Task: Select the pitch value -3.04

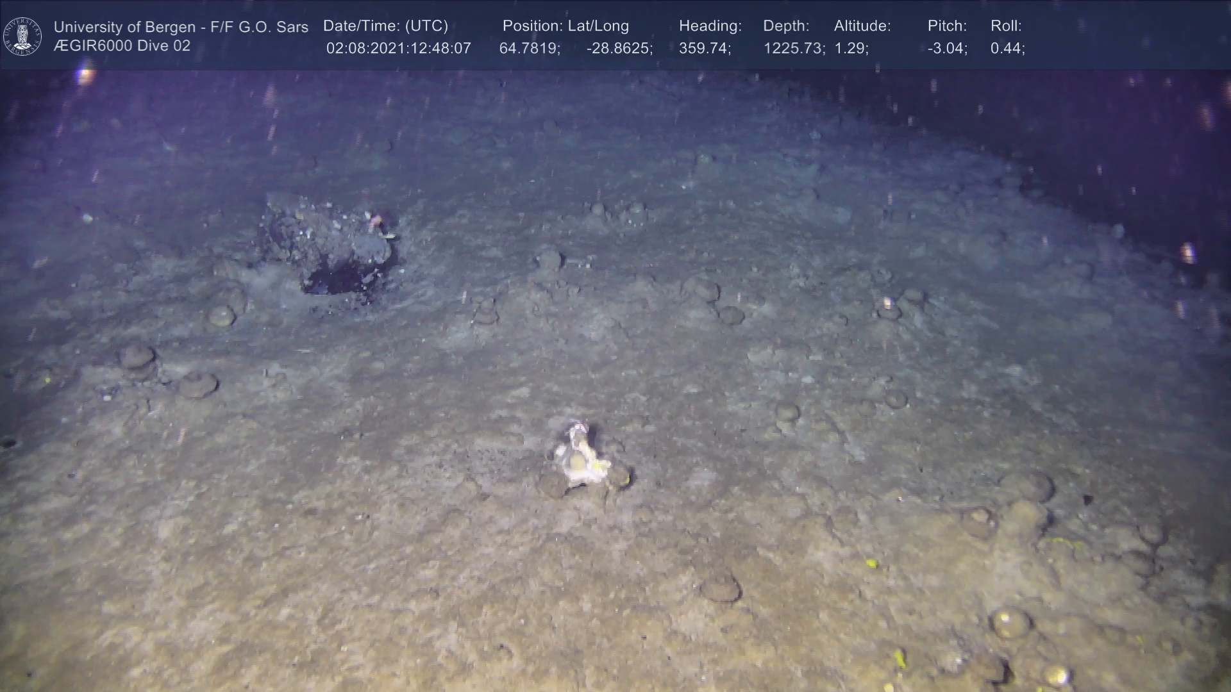Action: click(947, 49)
